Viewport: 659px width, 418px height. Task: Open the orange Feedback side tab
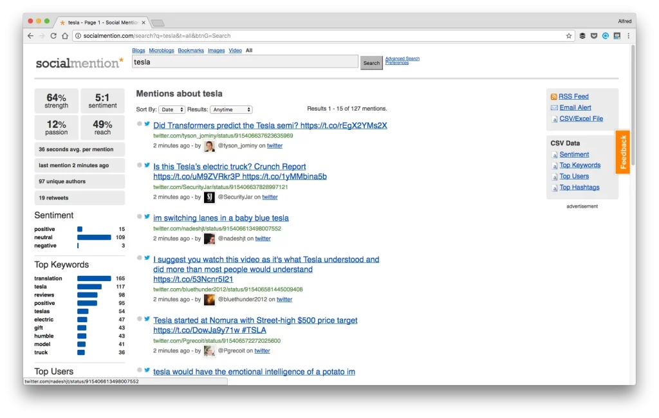(623, 152)
